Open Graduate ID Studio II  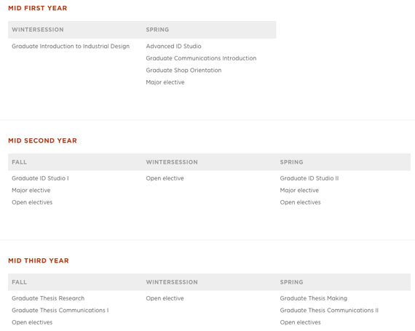point(309,178)
